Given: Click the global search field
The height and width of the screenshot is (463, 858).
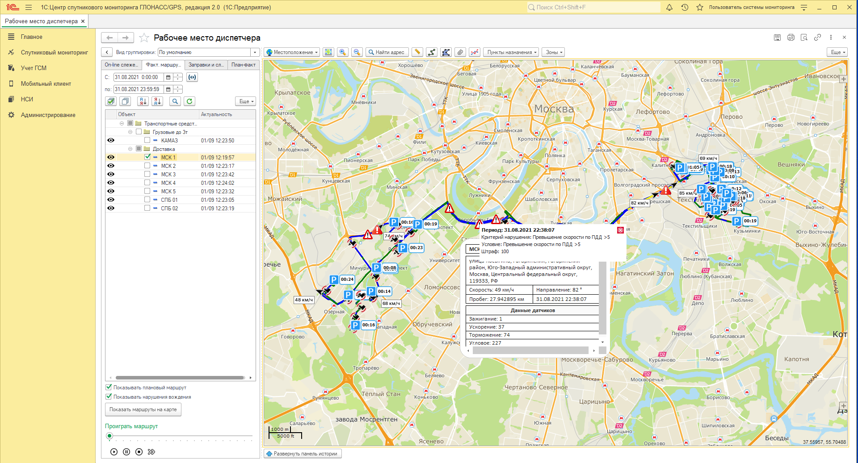Looking at the screenshot, I should (x=593, y=7).
